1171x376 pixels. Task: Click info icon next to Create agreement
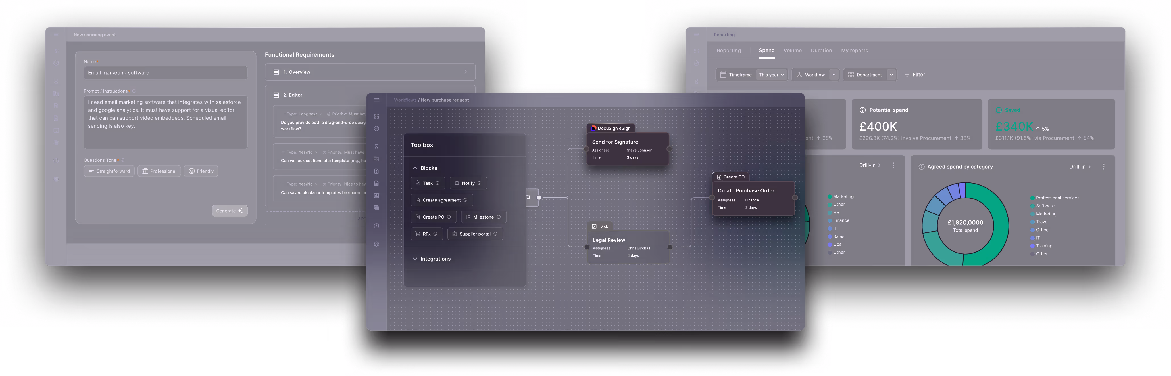tap(466, 200)
